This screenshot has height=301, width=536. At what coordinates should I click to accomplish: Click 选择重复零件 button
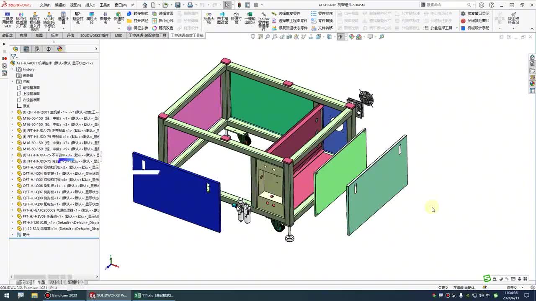pos(286,13)
